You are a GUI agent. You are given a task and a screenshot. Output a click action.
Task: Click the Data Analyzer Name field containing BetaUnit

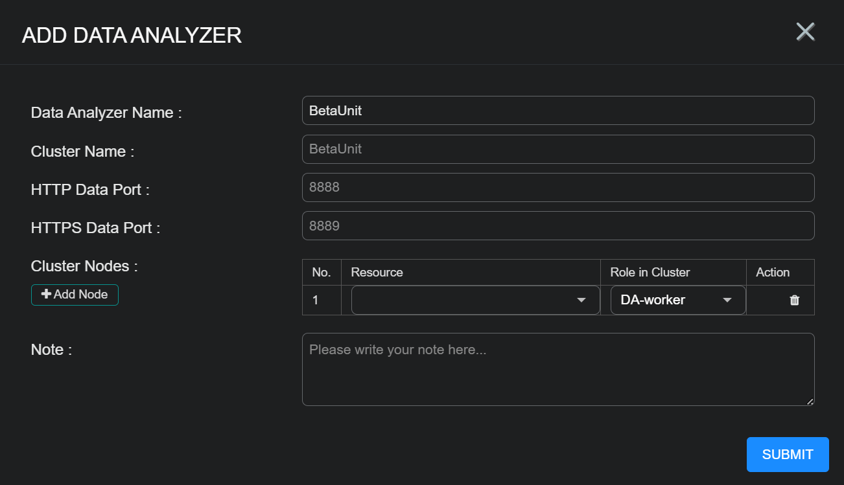(557, 111)
